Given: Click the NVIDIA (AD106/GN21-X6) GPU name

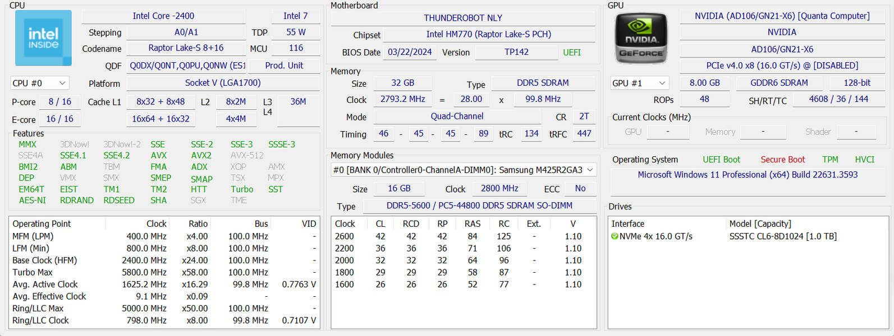Looking at the screenshot, I should (x=782, y=16).
